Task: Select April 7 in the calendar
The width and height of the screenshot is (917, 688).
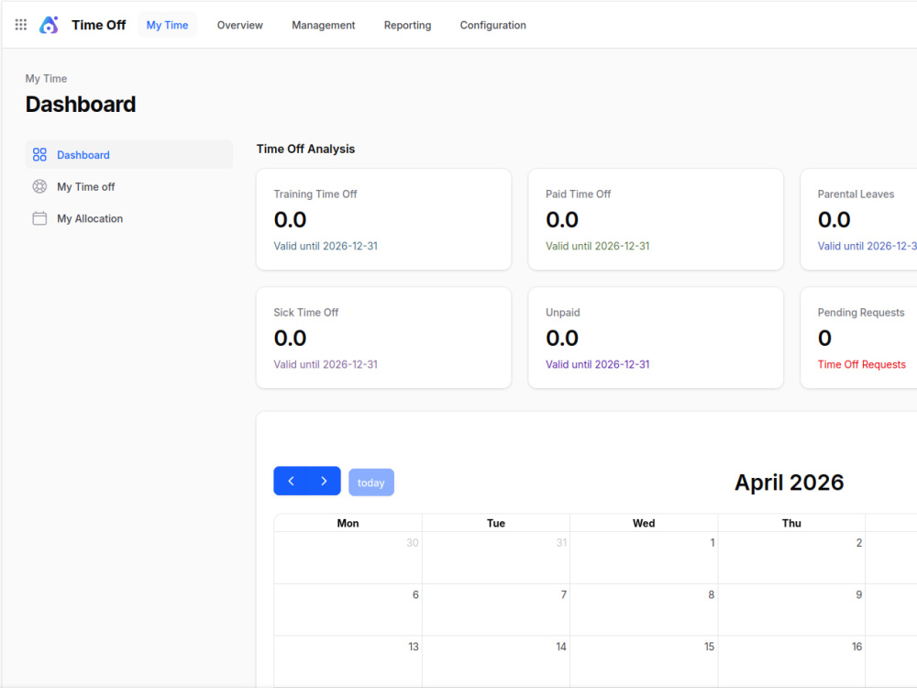Action: [x=496, y=610]
